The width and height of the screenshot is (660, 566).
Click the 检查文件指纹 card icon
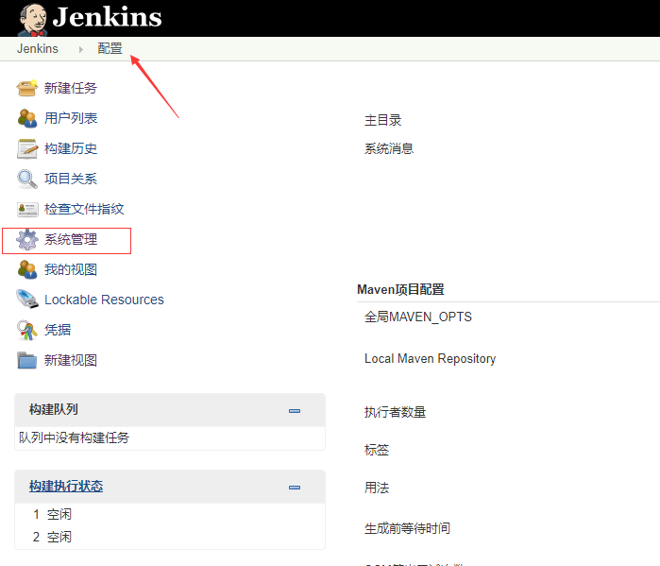(x=27, y=210)
